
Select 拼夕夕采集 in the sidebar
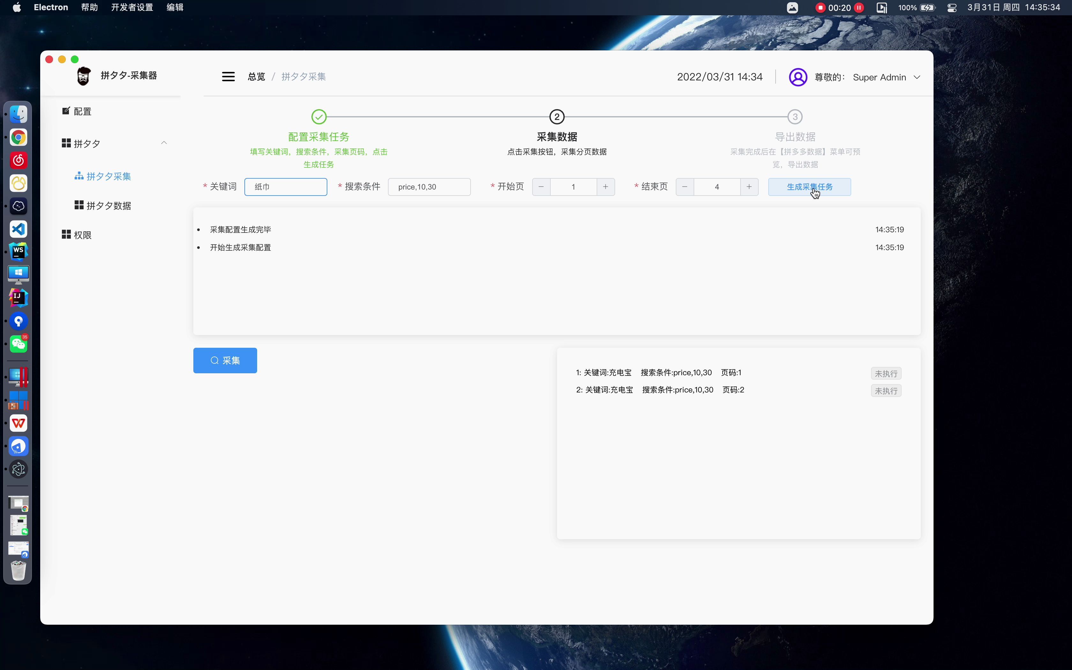pos(103,176)
